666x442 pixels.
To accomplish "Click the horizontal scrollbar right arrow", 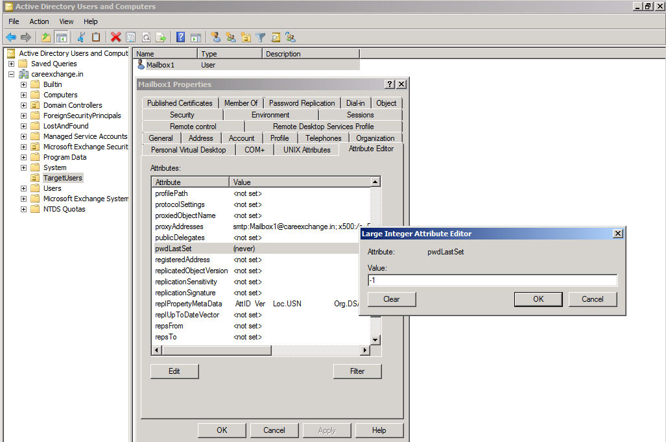I will (x=365, y=350).
